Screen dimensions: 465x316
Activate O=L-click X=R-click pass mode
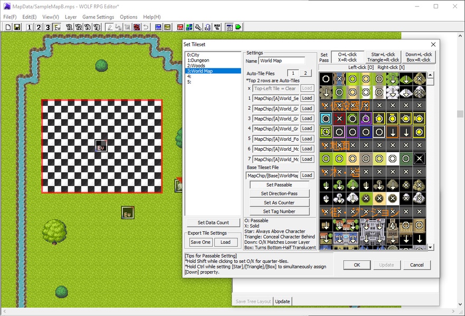tap(347, 57)
